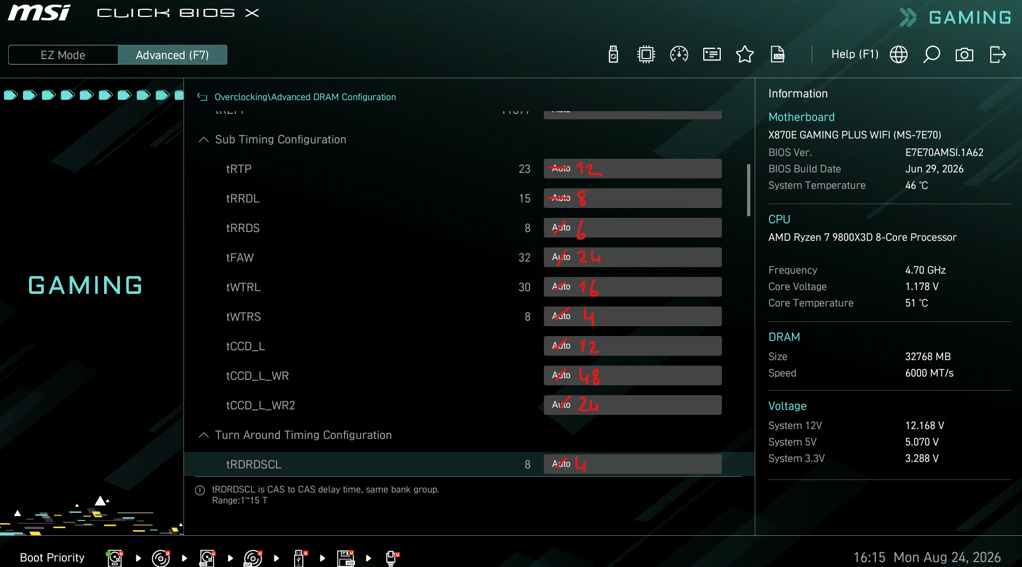Open the M-Flash USB update icon

pos(613,55)
